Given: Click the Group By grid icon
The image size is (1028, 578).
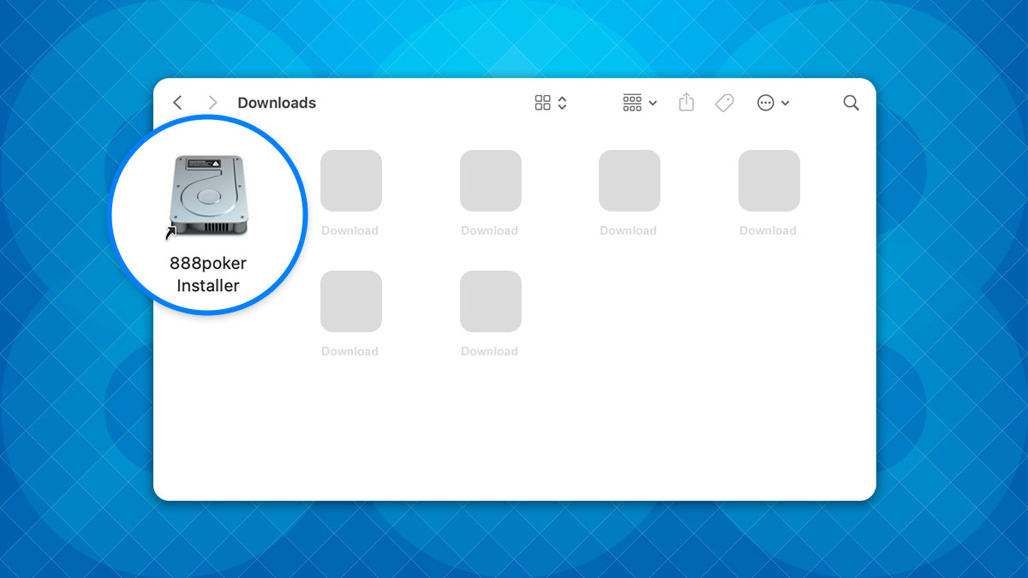Looking at the screenshot, I should click(632, 103).
